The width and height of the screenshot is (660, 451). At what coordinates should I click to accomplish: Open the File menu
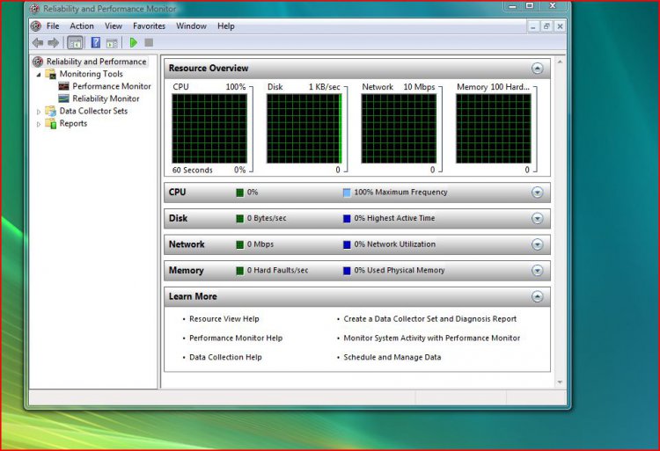53,26
